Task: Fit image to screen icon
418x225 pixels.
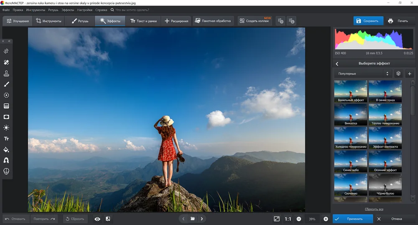Action: [277, 219]
